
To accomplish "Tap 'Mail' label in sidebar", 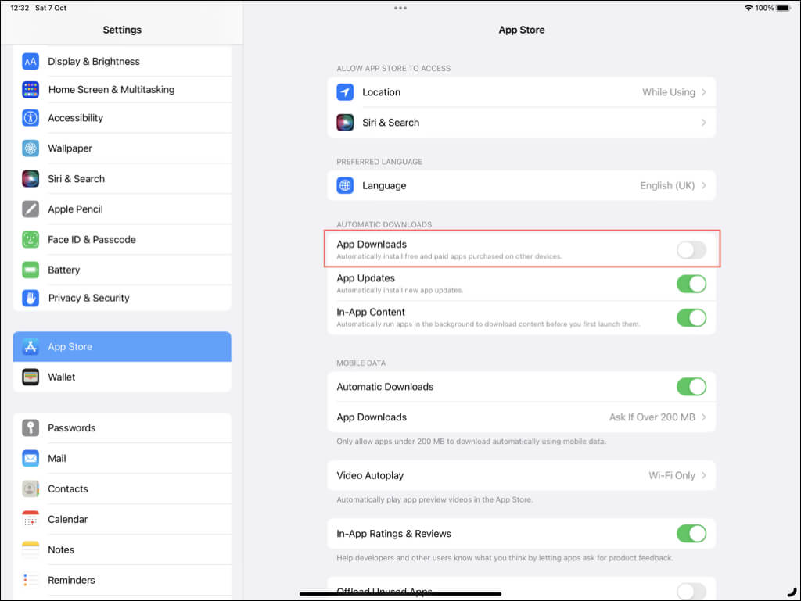I will (x=56, y=458).
